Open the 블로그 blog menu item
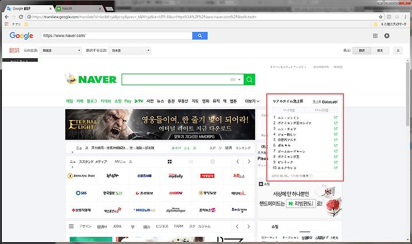412x244 pixels. [x=92, y=101]
